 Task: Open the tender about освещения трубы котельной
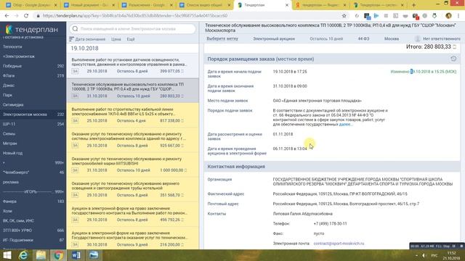point(132,189)
